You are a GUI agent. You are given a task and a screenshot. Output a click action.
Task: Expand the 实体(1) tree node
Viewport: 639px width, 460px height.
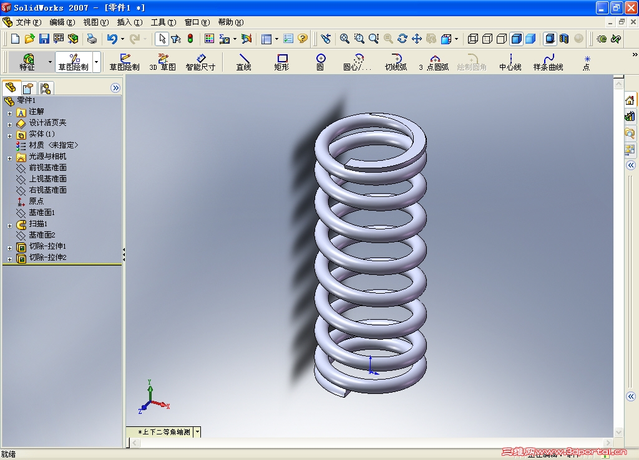click(9, 136)
